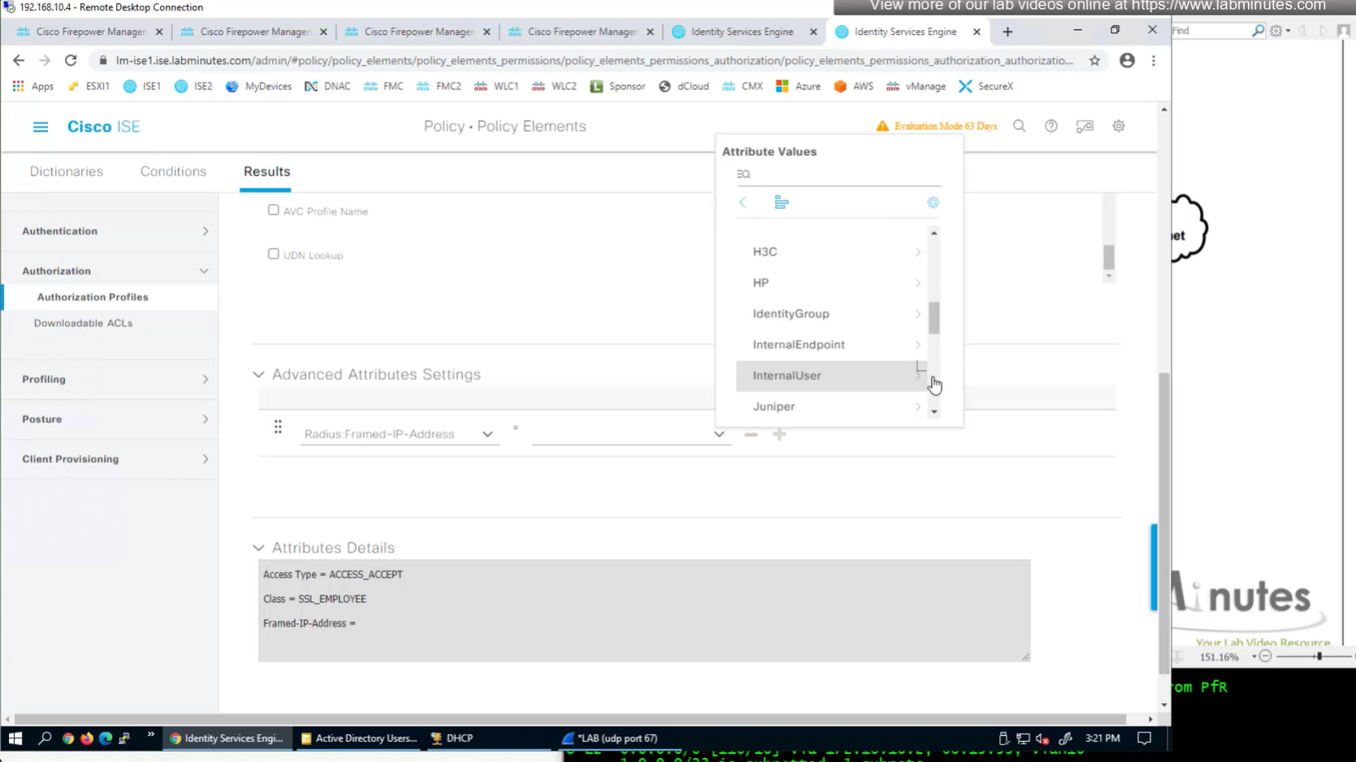Click the drag handle beside Radius attribute
Viewport: 1356px width, 762px height.
tap(278, 427)
